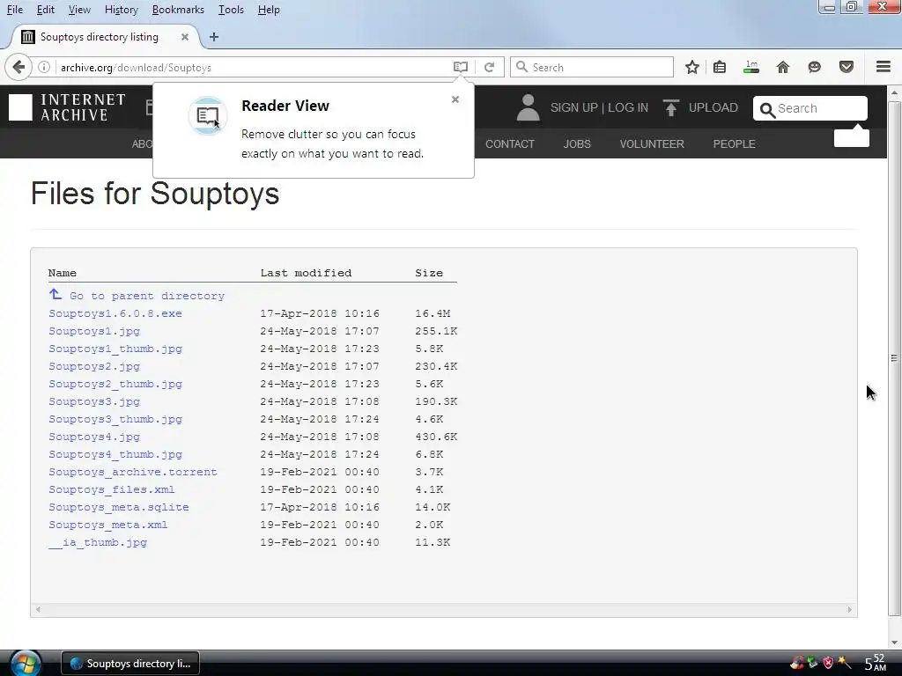Image resolution: width=902 pixels, height=676 pixels.
Task: Click the UPLOAD link
Action: [x=713, y=107]
